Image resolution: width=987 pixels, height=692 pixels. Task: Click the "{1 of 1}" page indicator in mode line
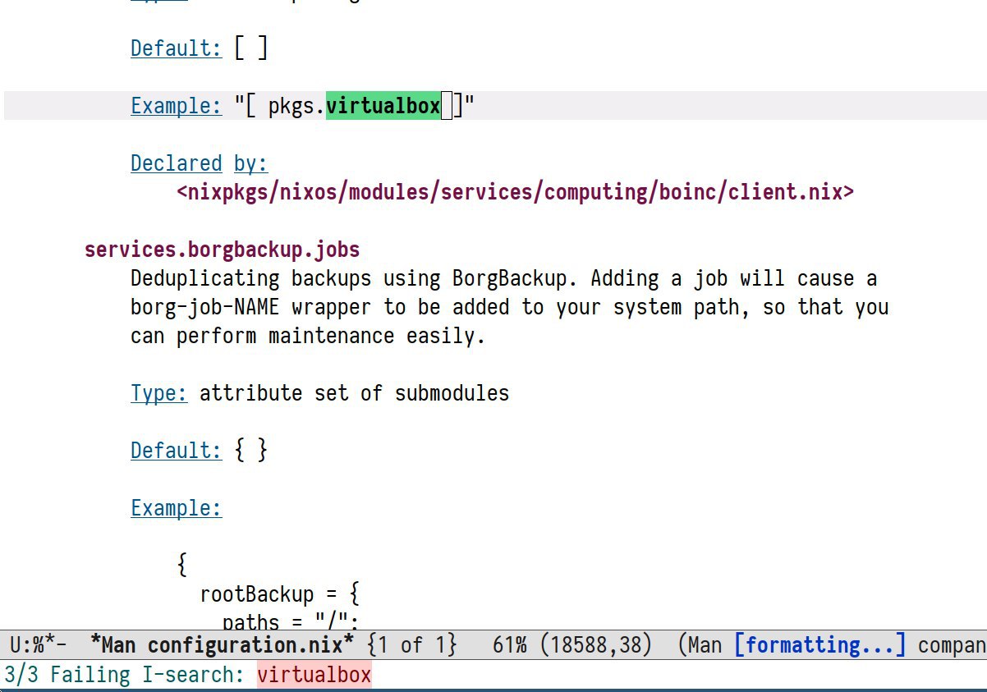(411, 644)
